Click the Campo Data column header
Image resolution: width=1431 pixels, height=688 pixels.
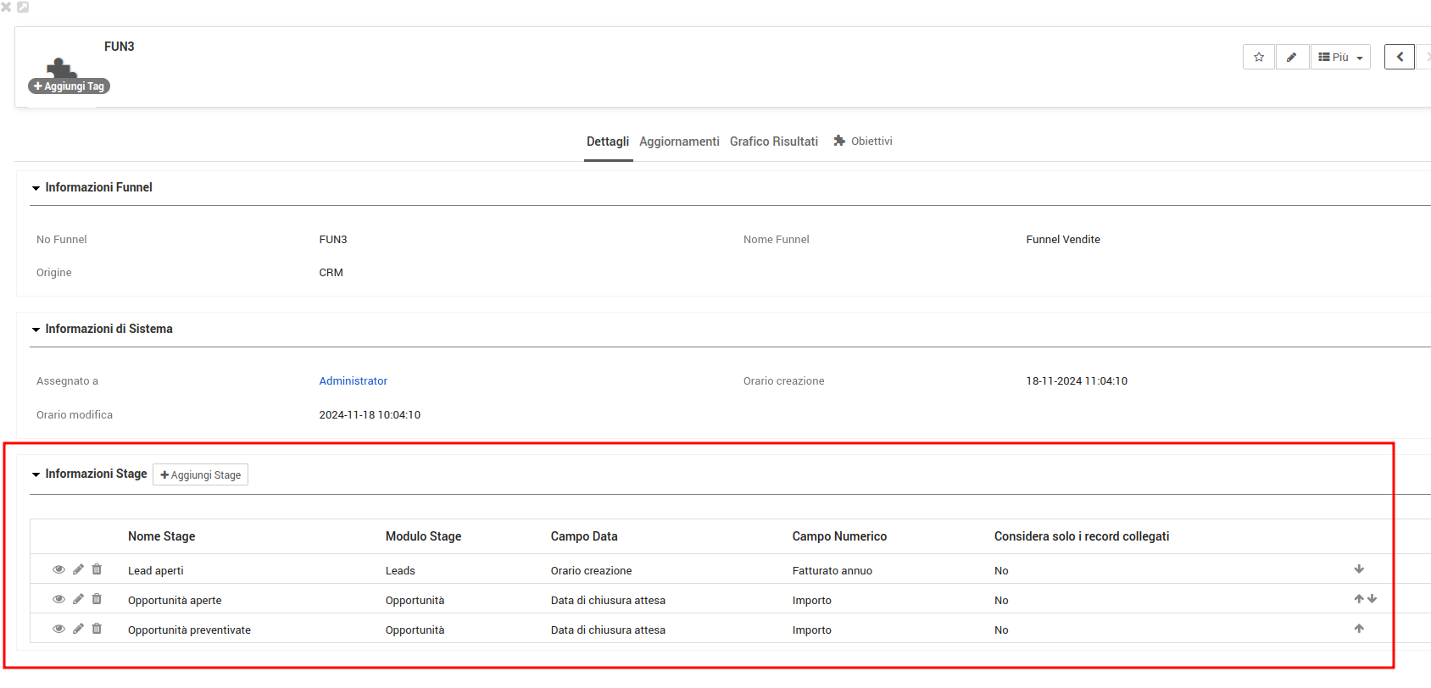pos(584,536)
